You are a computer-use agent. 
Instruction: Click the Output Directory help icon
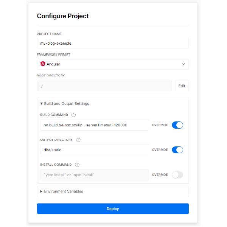78,140
